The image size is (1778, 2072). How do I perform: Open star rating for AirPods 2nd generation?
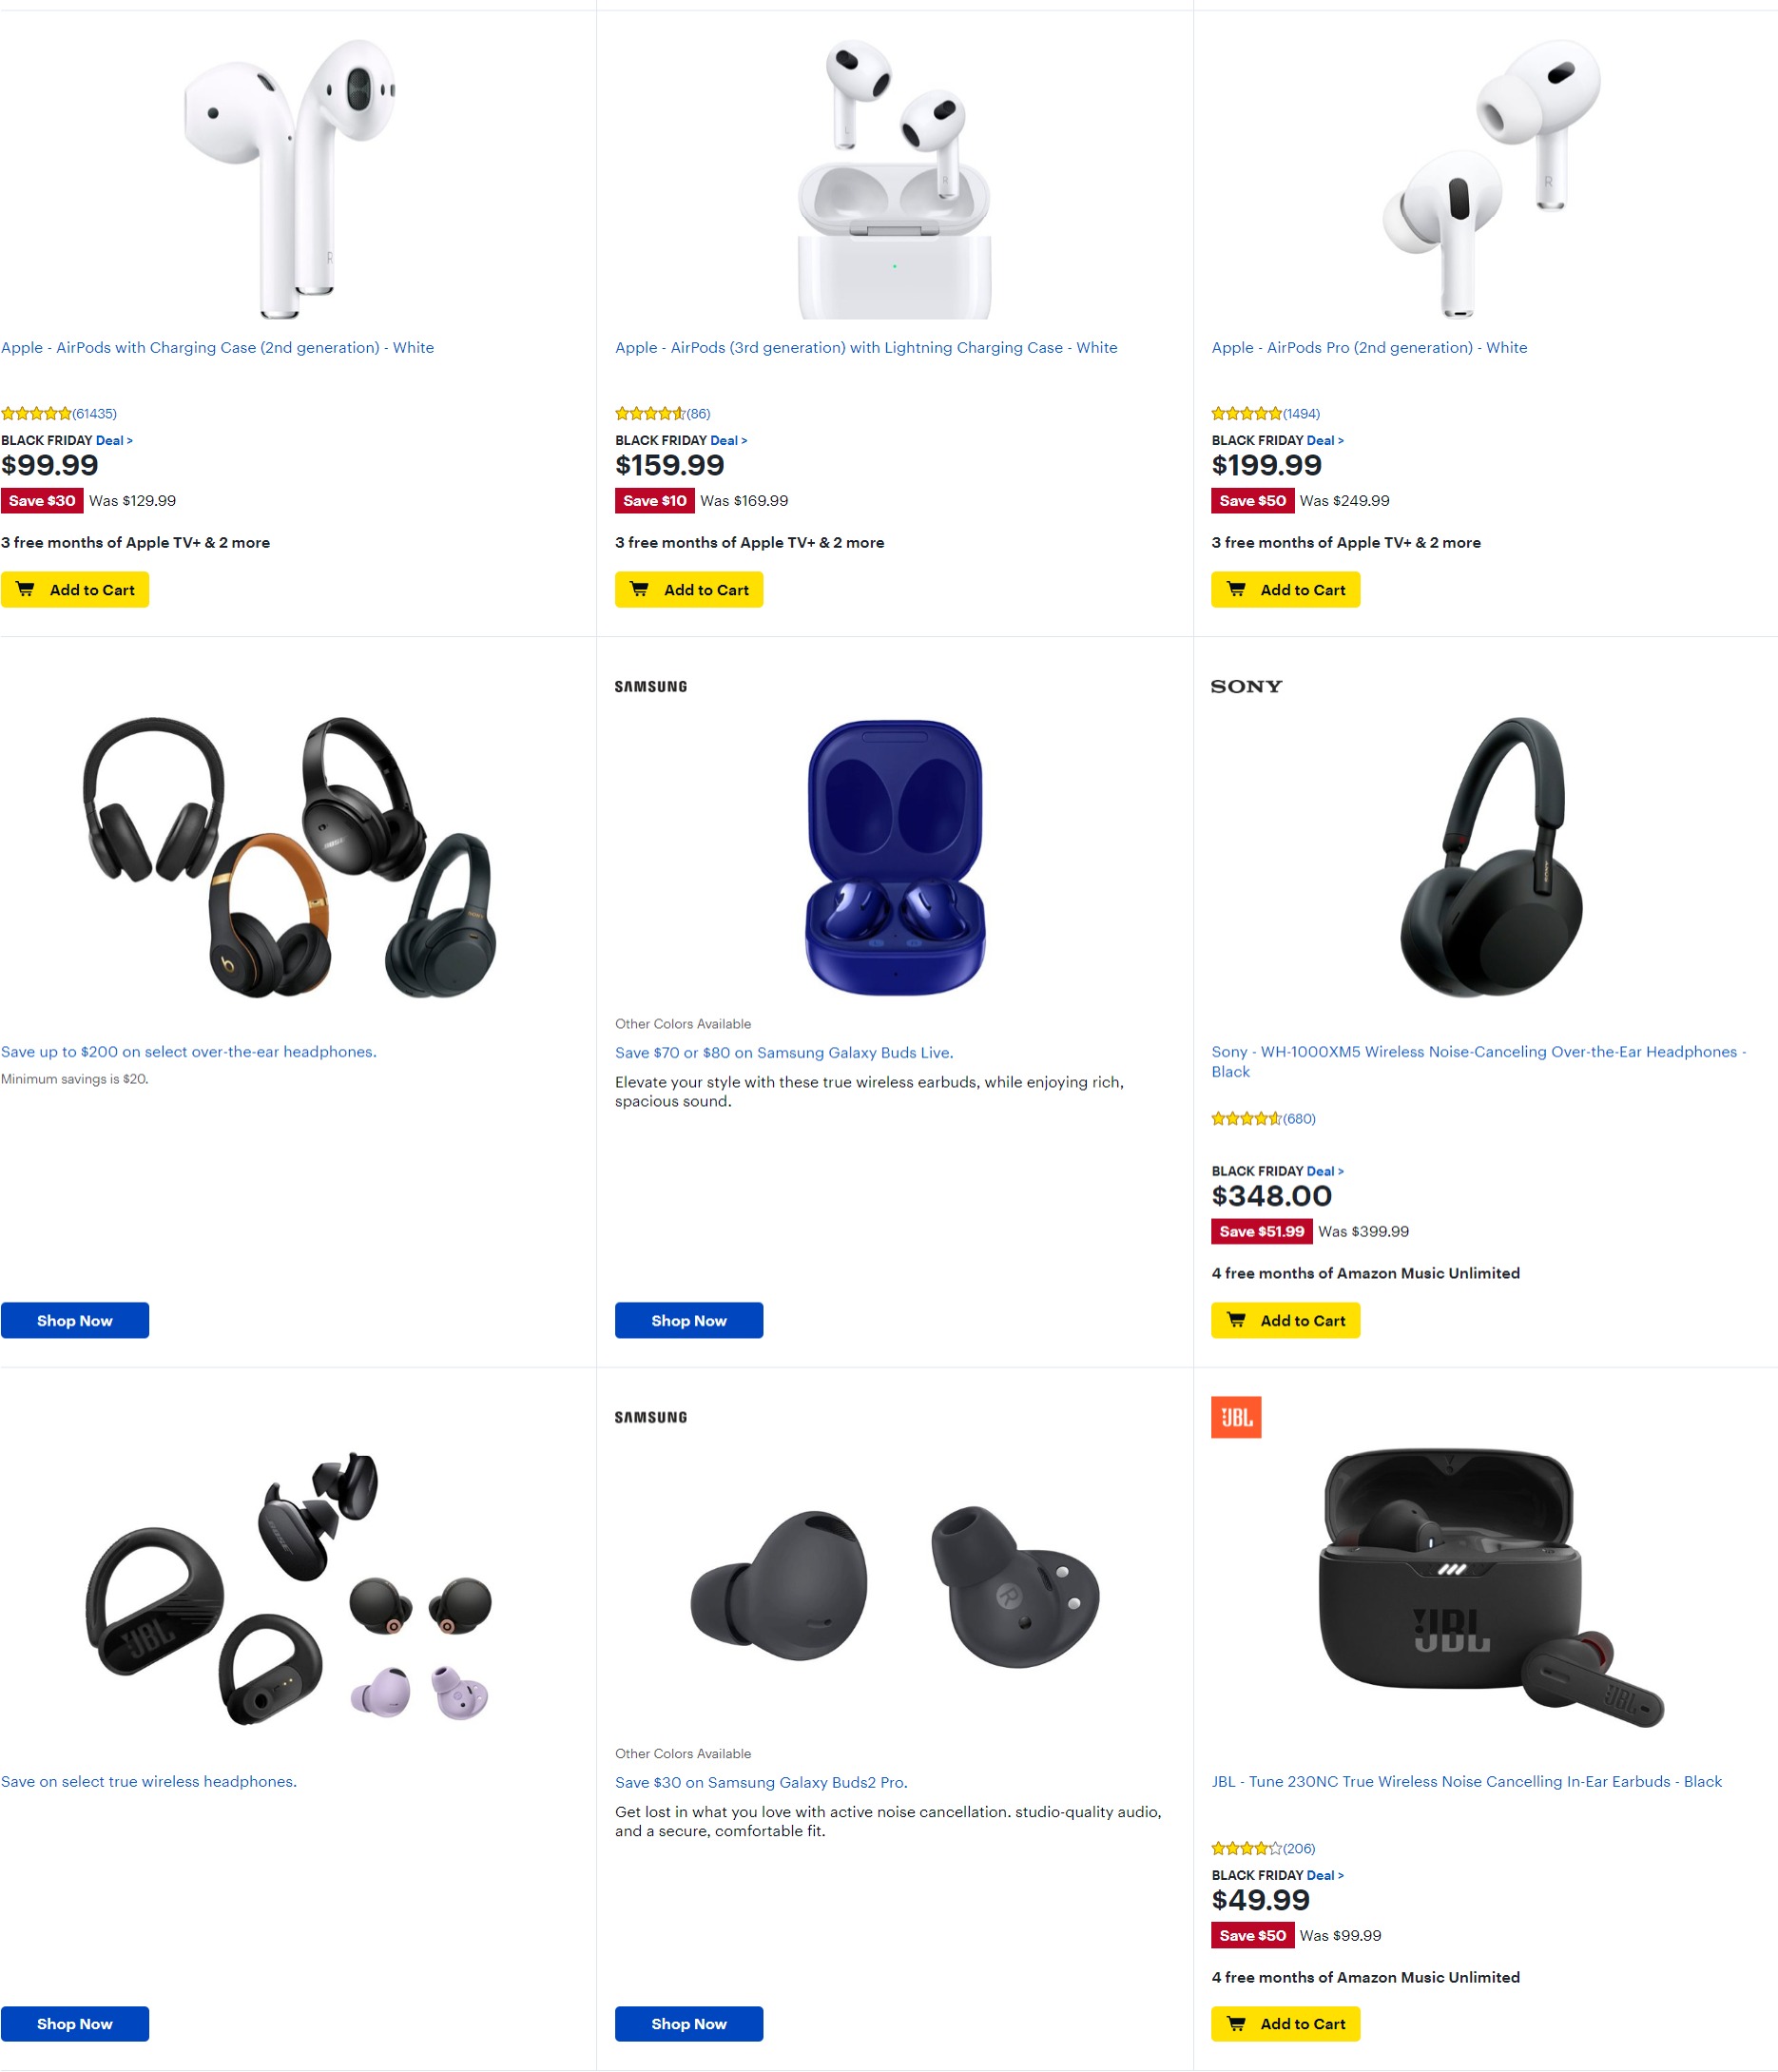point(59,413)
